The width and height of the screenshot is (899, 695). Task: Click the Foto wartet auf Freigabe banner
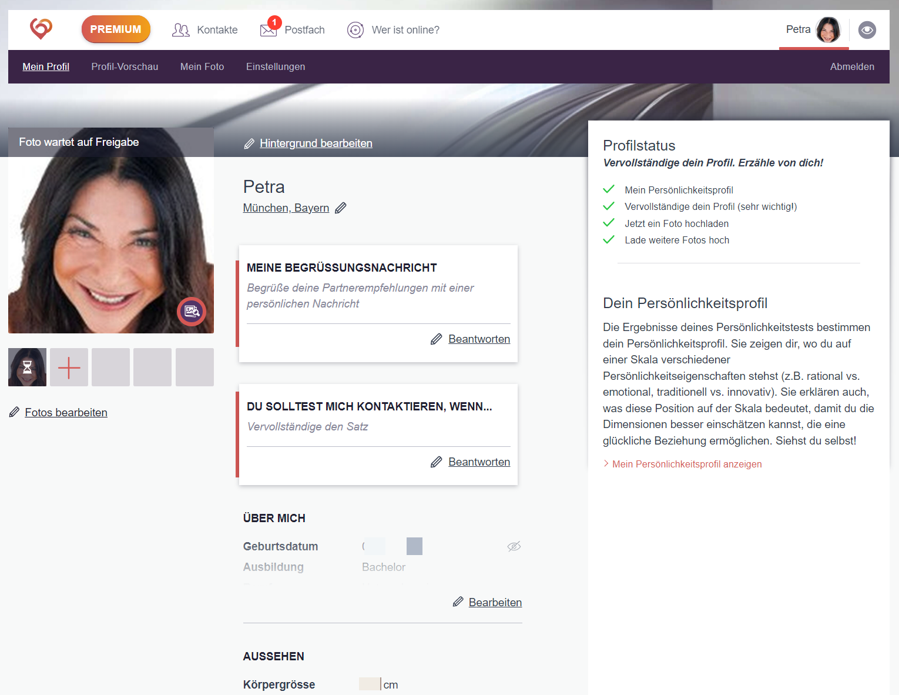point(111,142)
